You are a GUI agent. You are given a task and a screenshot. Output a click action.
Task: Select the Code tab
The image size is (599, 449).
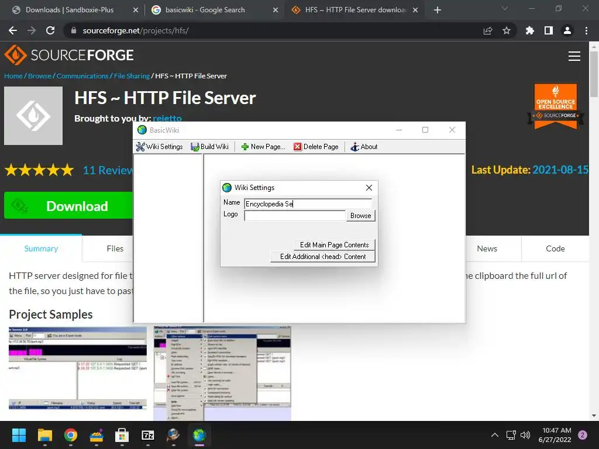pyautogui.click(x=555, y=248)
